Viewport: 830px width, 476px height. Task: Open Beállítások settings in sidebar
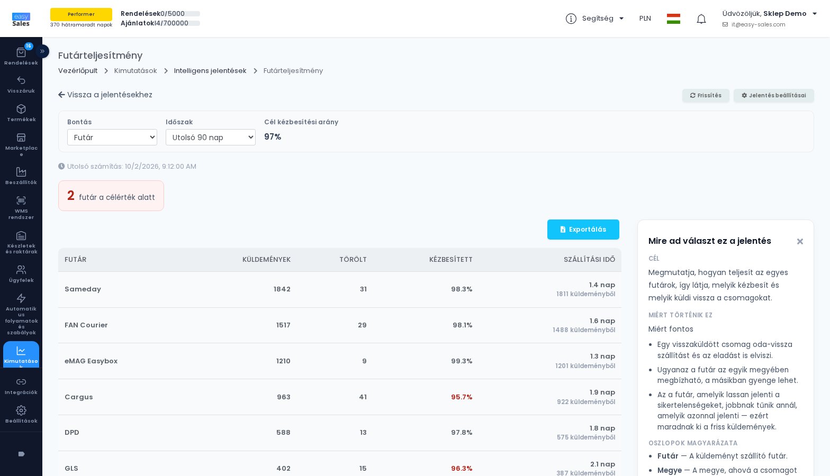21,415
